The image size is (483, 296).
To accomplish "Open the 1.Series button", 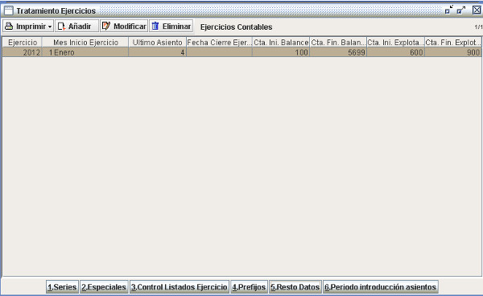I will pyautogui.click(x=62, y=287).
